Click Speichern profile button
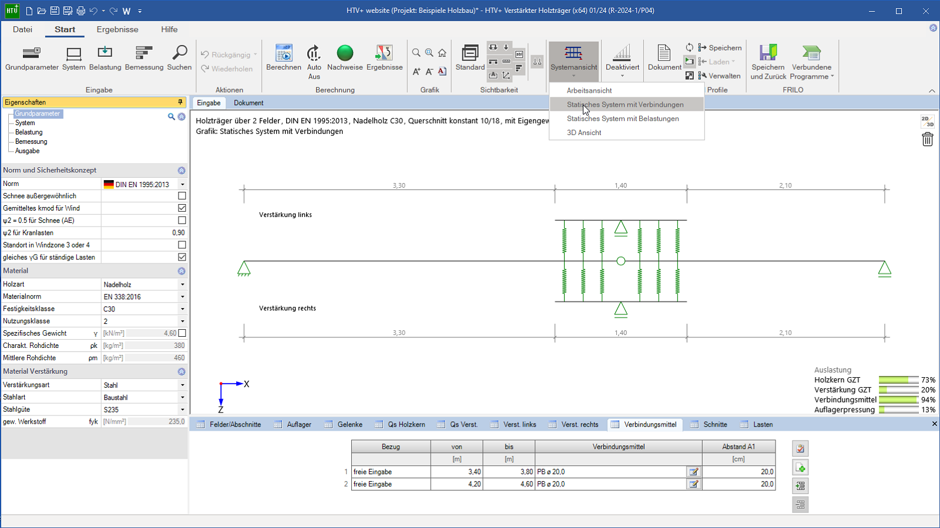 720,48
